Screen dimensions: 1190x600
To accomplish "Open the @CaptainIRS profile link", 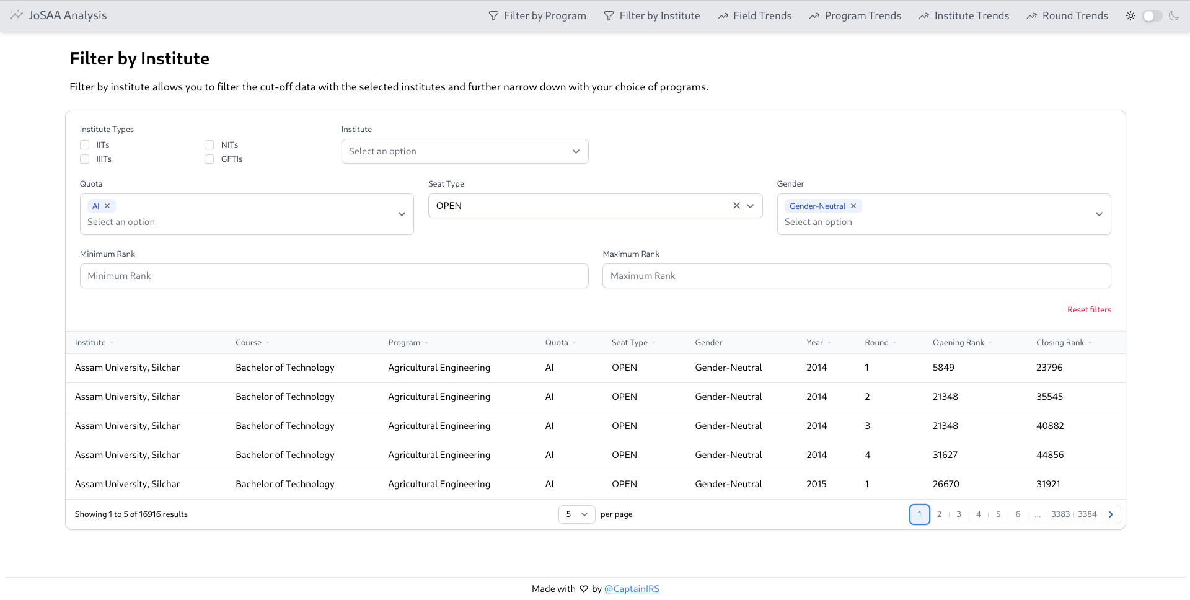I will click(632, 588).
